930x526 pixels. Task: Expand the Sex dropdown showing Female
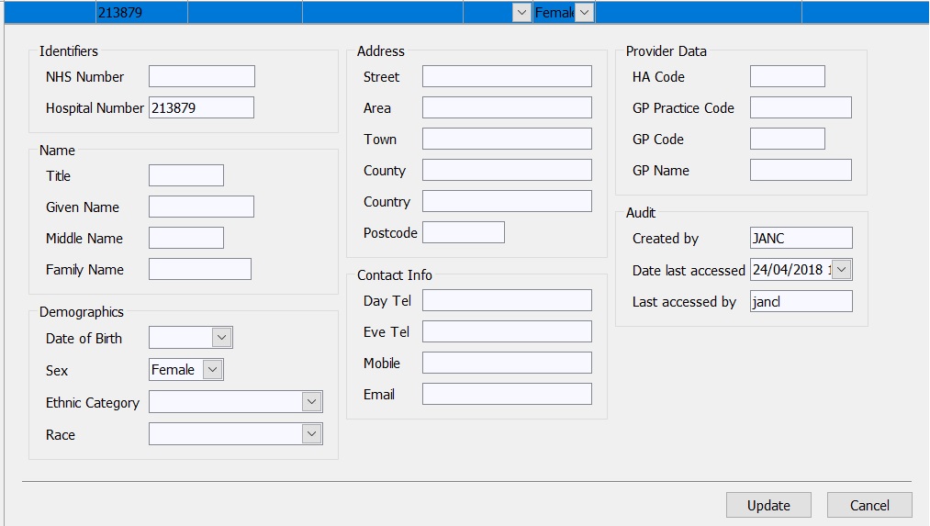[212, 370]
